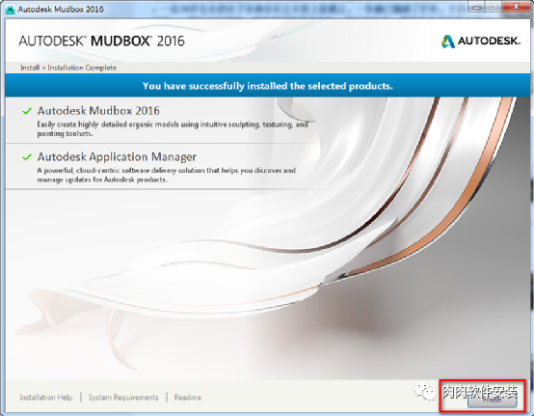Viewport: 534px width, 416px height.
Task: Click "You have successfully installed the selected products." banner
Action: pyautogui.click(x=268, y=86)
